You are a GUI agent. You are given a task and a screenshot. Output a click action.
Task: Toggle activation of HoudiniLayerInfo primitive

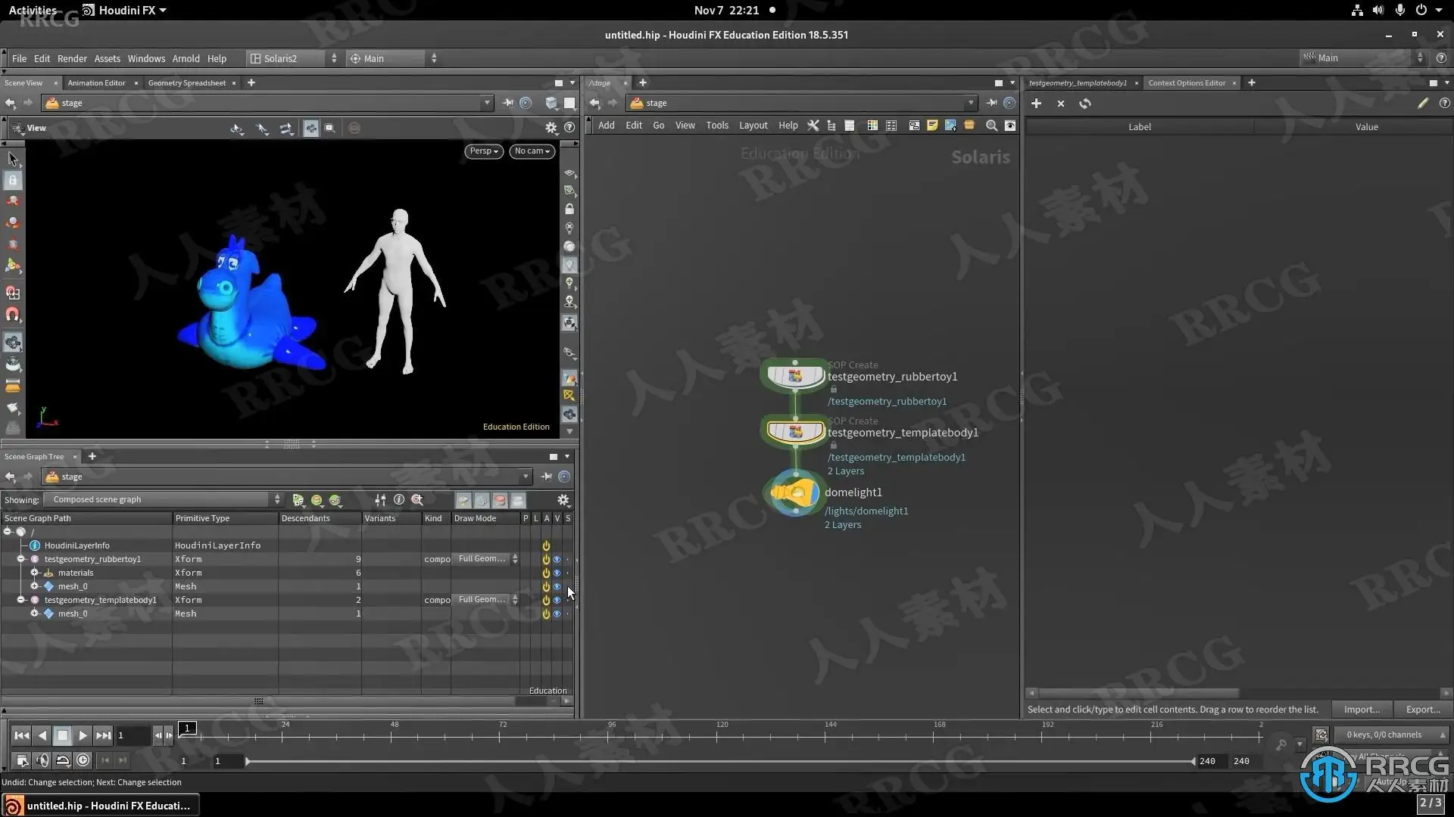545,545
